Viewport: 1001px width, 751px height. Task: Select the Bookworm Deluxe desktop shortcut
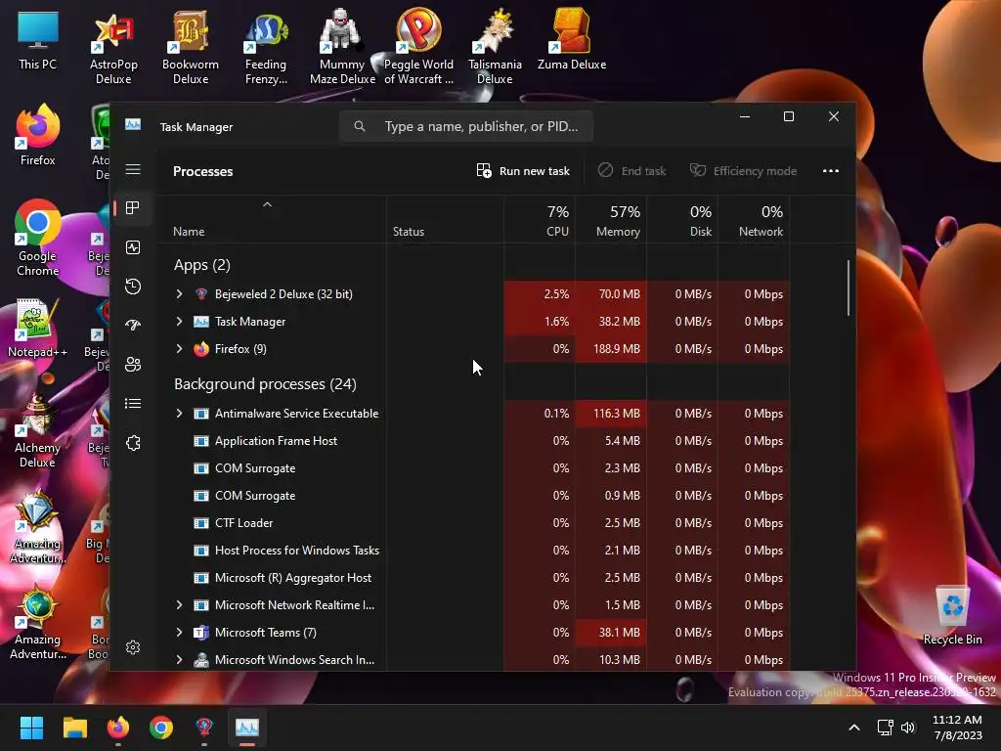(191, 48)
